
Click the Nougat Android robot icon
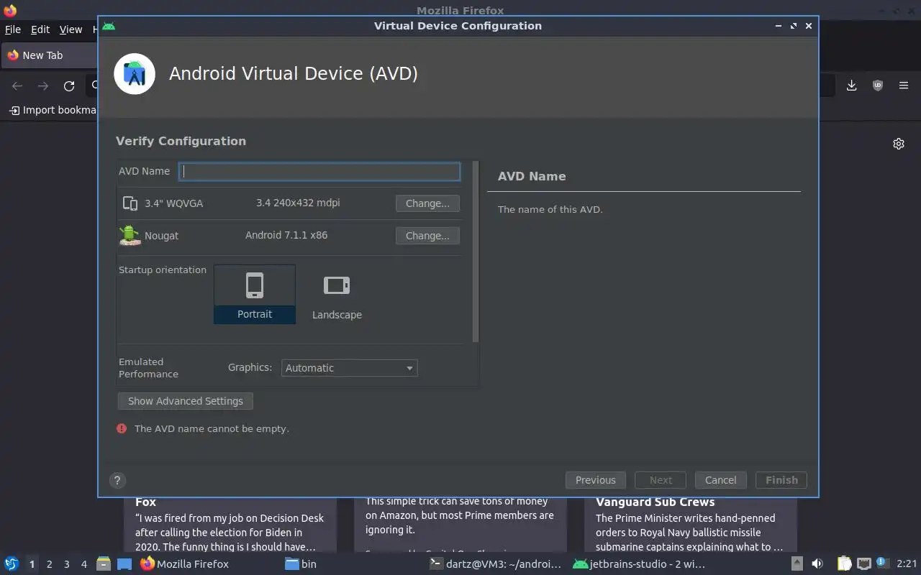[130, 235]
